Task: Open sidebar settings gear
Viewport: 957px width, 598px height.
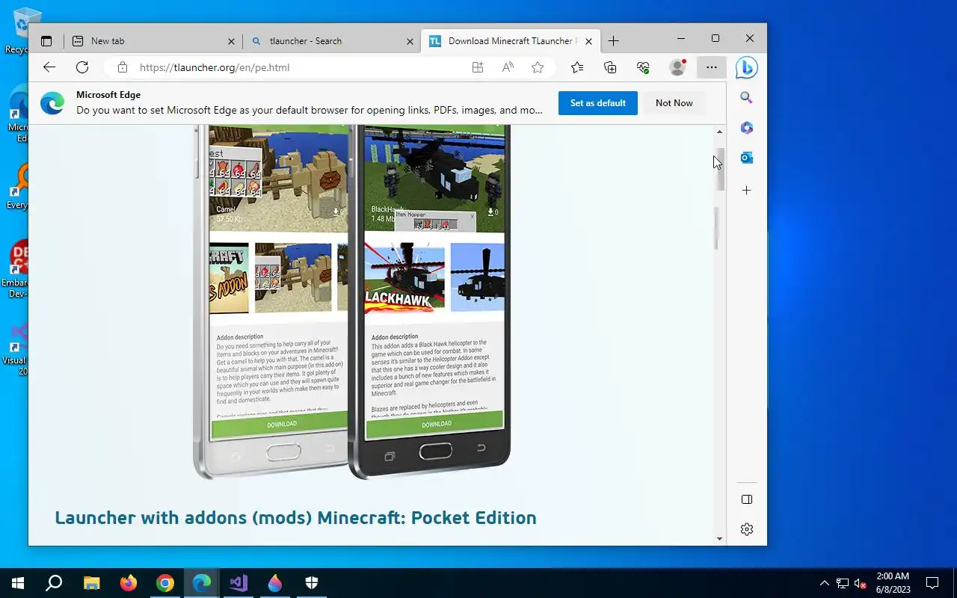Action: (746, 529)
